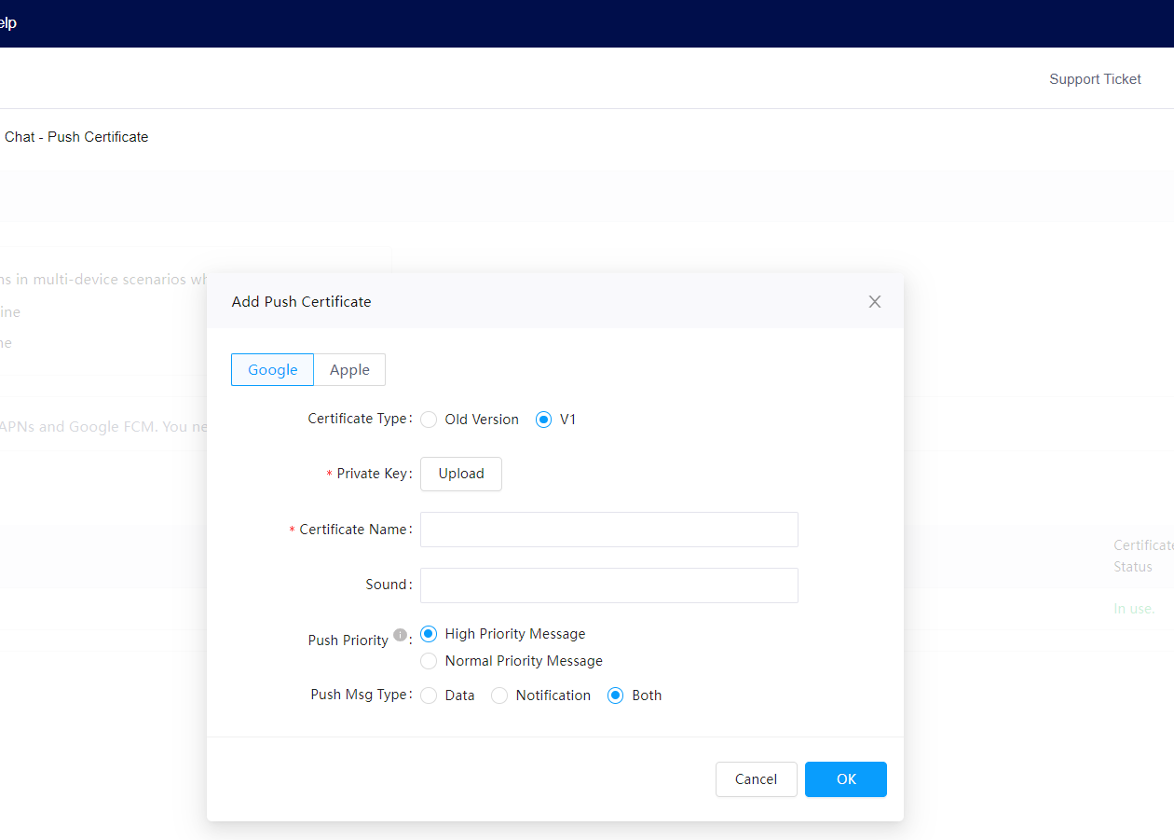
Task: Close the Add Push Certificate dialog
Action: pos(874,301)
